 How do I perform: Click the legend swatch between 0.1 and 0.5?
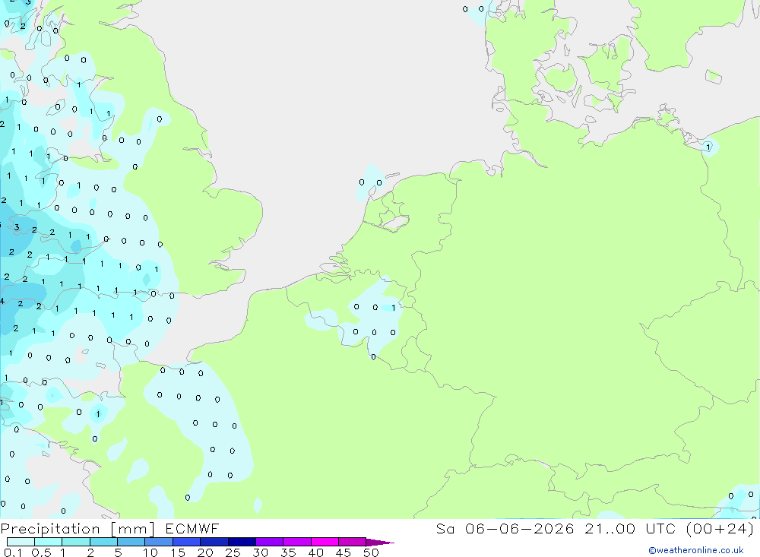coord(21,542)
